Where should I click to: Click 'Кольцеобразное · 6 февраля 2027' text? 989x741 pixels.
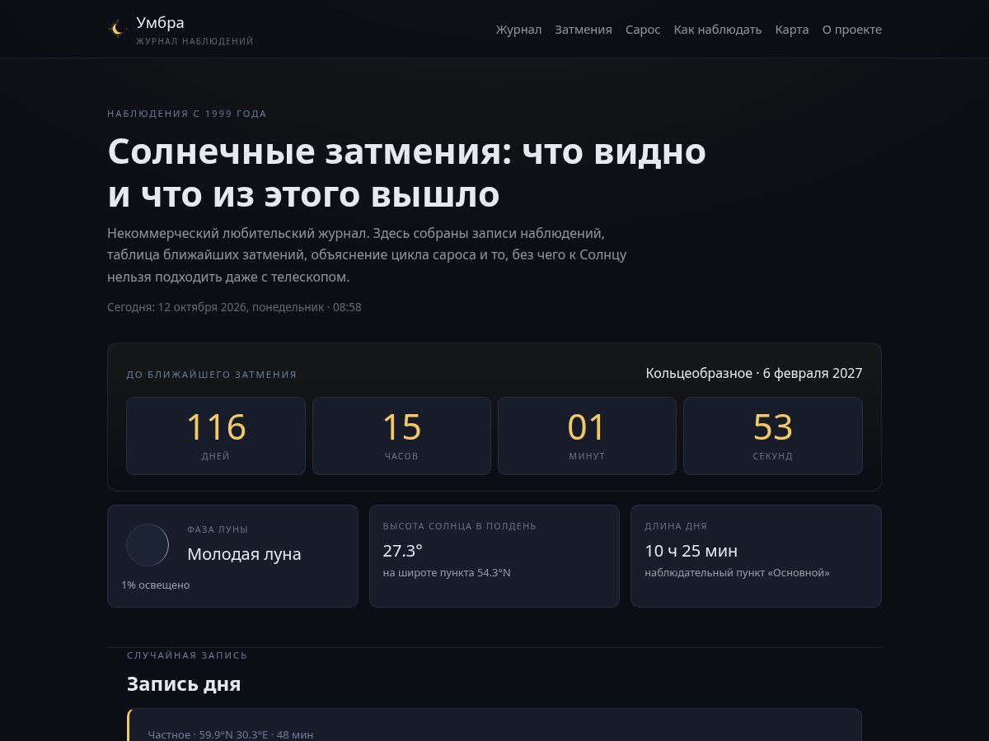coord(754,373)
